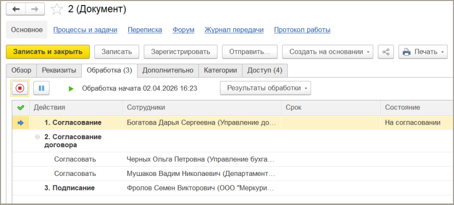The height and width of the screenshot is (205, 454).
Task: Click the 'Записать и закрыть' button
Action: [x=48, y=52]
